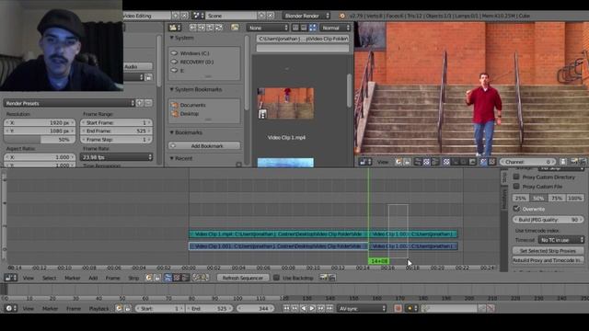
Task: Adjust the Build JPEG quality slider
Action: [549, 220]
